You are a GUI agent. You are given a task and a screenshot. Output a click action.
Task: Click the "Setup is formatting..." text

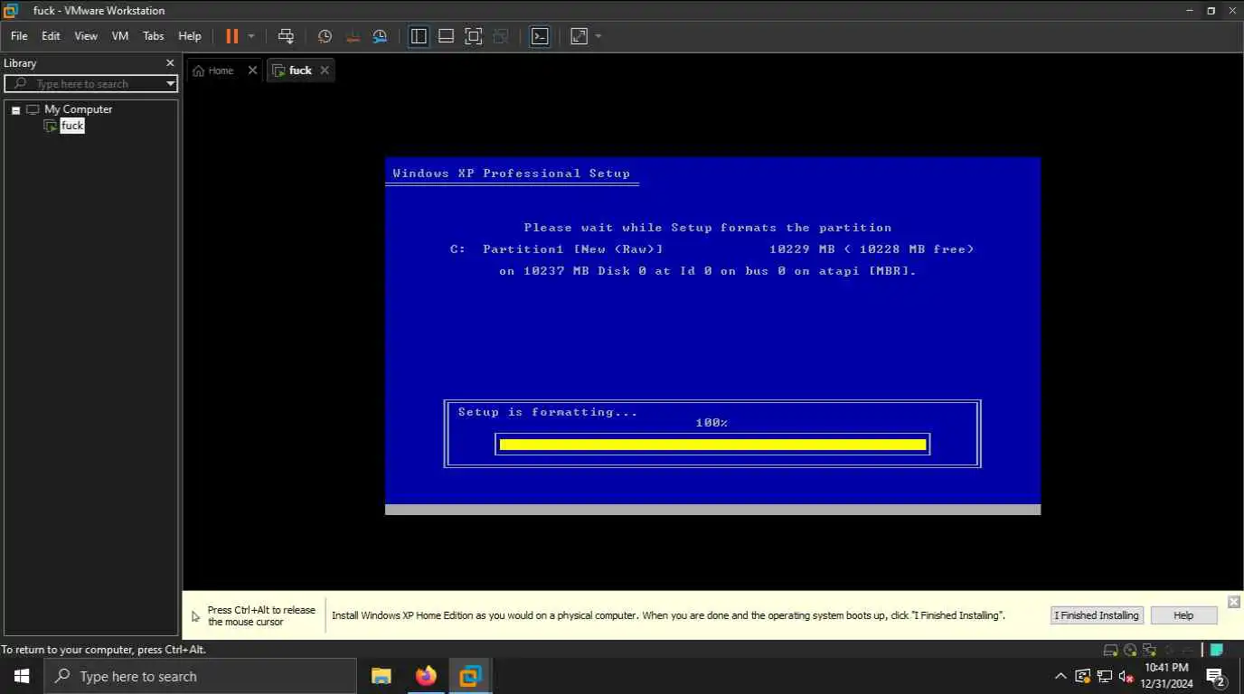point(548,412)
